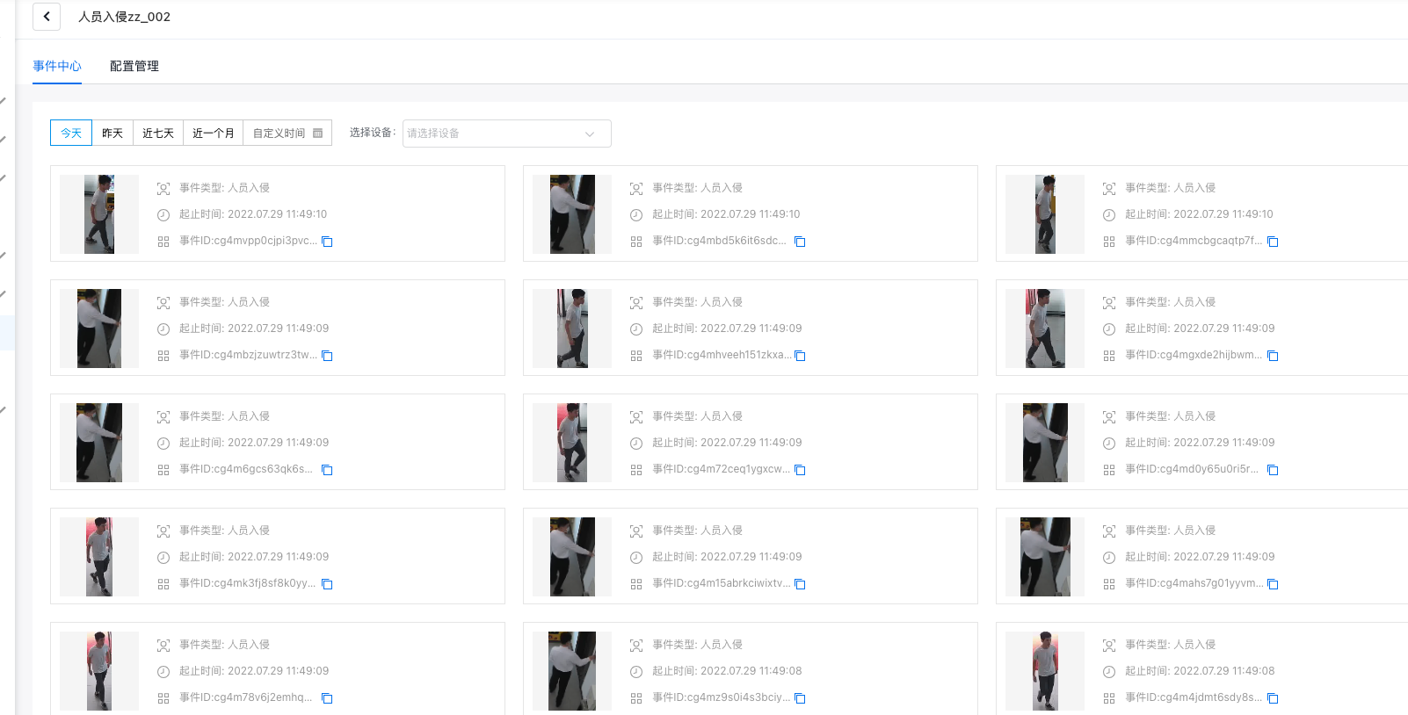Copy event ID cg4mbd5k6it6sdc
The height and width of the screenshot is (715, 1408).
coord(800,242)
